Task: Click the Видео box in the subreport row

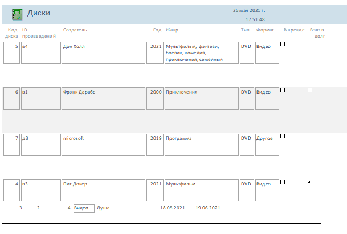Action: coord(84,208)
